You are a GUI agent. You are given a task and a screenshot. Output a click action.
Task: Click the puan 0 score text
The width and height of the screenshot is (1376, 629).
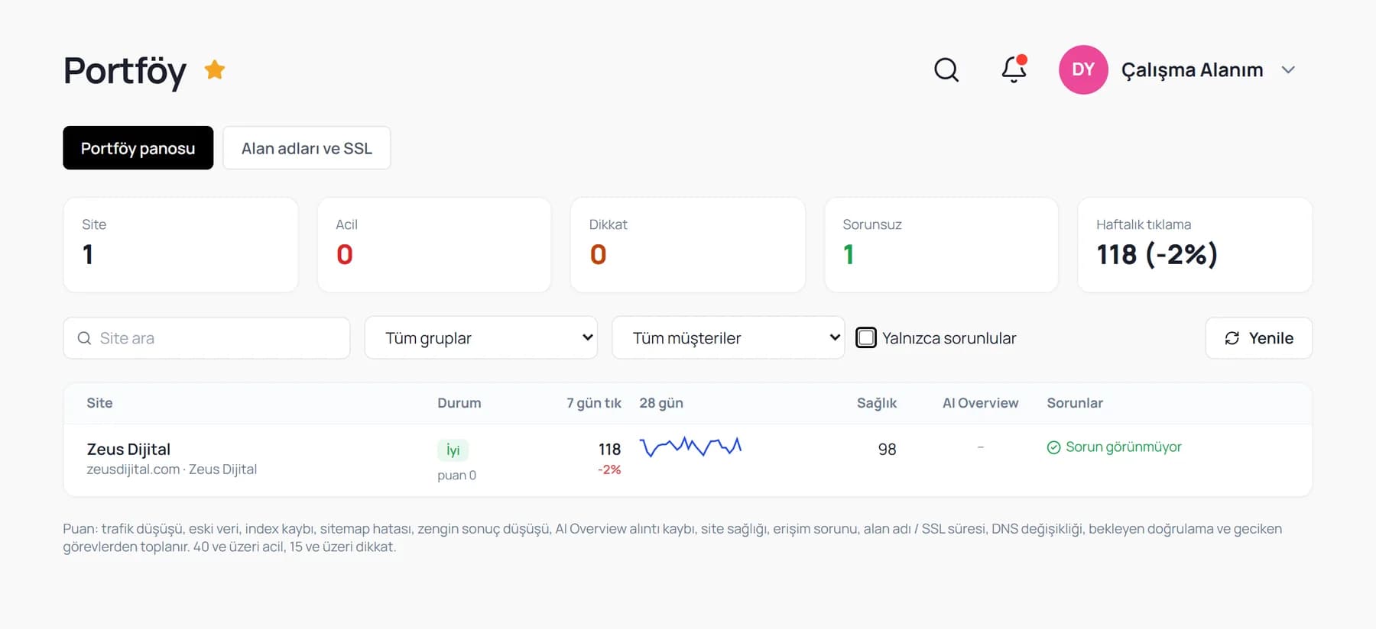pyautogui.click(x=456, y=476)
